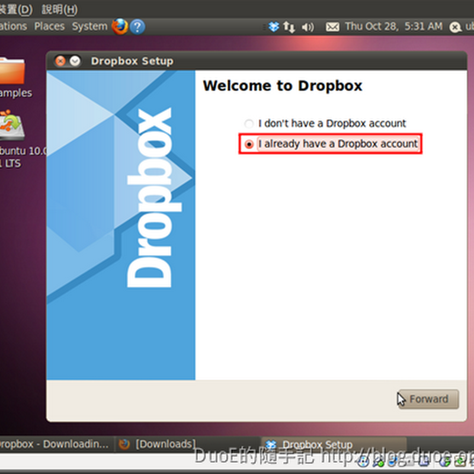
Task: Click the Dropbox tray icon
Action: point(274,27)
